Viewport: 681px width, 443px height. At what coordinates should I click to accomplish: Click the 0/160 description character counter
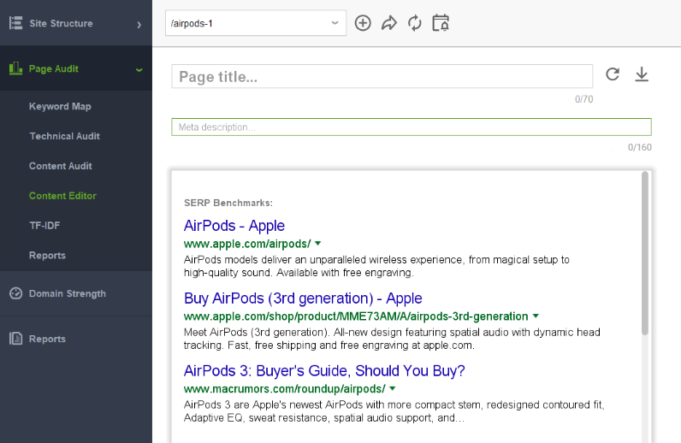[639, 147]
